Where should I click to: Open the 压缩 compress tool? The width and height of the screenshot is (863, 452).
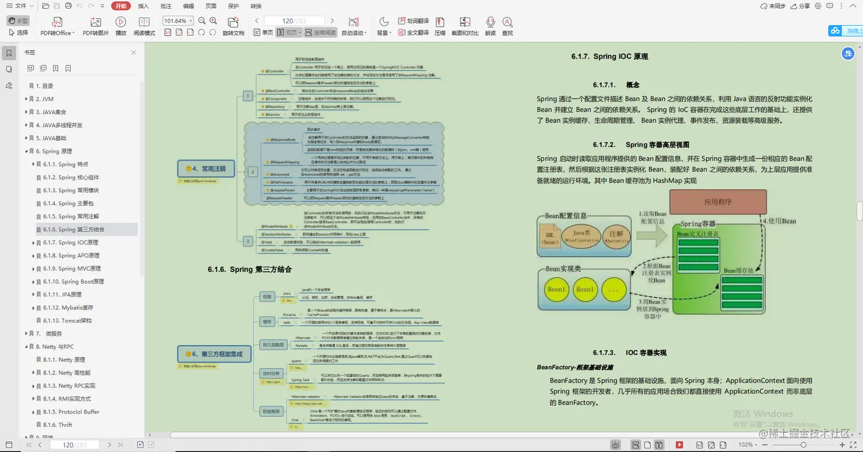coord(440,26)
